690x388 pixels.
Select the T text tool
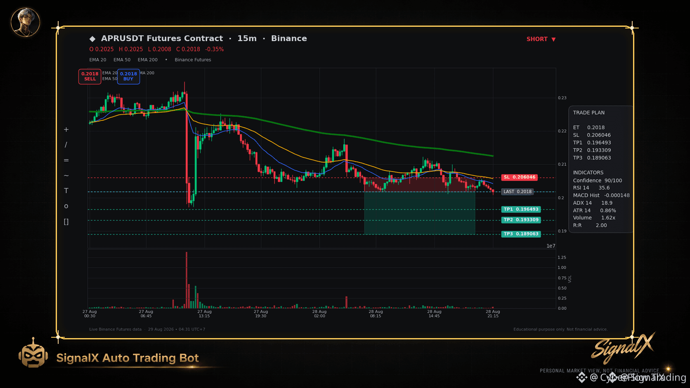click(66, 190)
